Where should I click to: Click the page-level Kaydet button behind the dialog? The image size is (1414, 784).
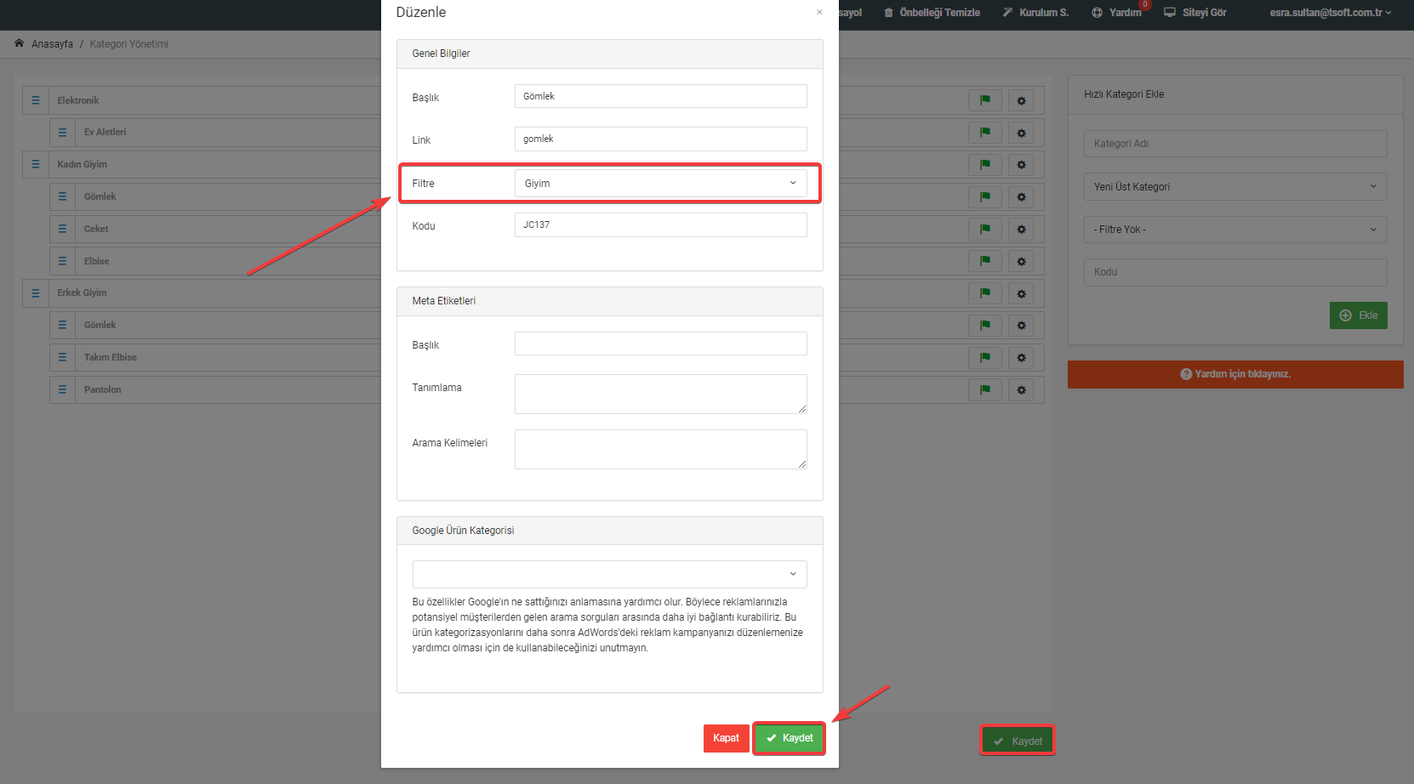pos(1018,741)
